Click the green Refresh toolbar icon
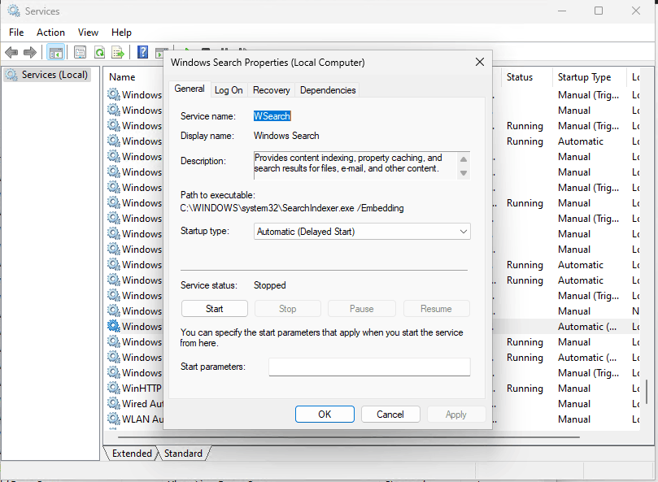This screenshot has width=658, height=482. pos(99,53)
